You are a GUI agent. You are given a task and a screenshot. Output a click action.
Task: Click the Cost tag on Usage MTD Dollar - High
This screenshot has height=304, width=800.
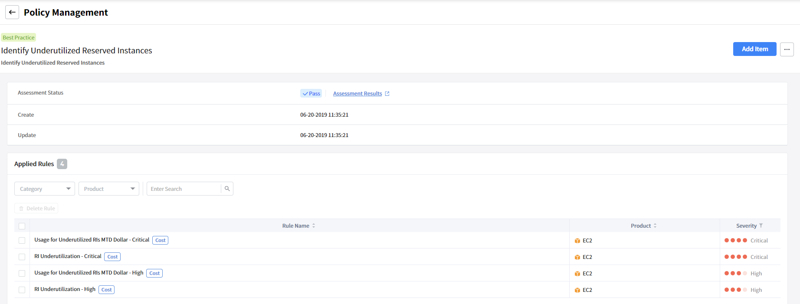coord(154,273)
